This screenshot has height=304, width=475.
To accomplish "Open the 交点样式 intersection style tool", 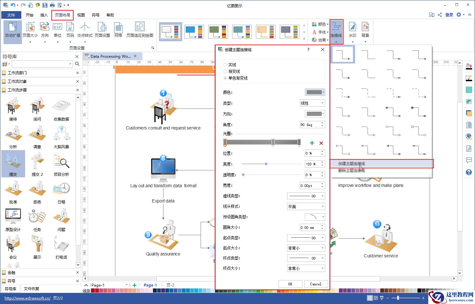I will [x=85, y=32].
